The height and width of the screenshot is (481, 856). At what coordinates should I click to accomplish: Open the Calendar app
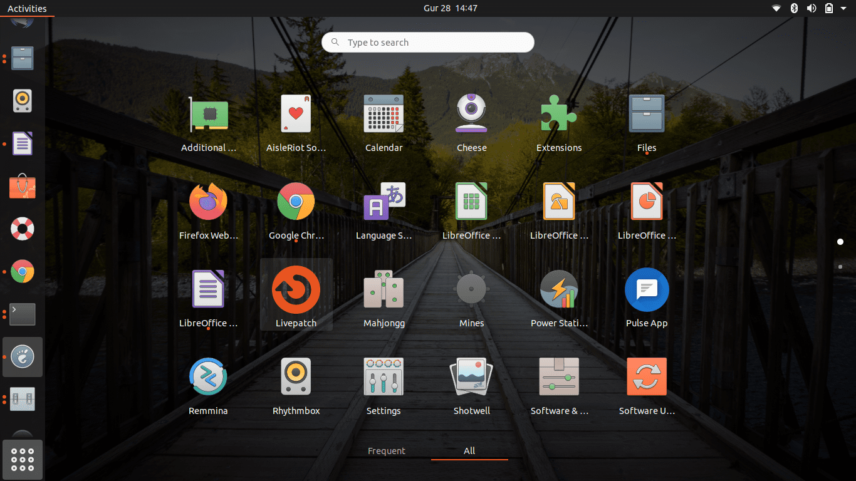(x=384, y=123)
